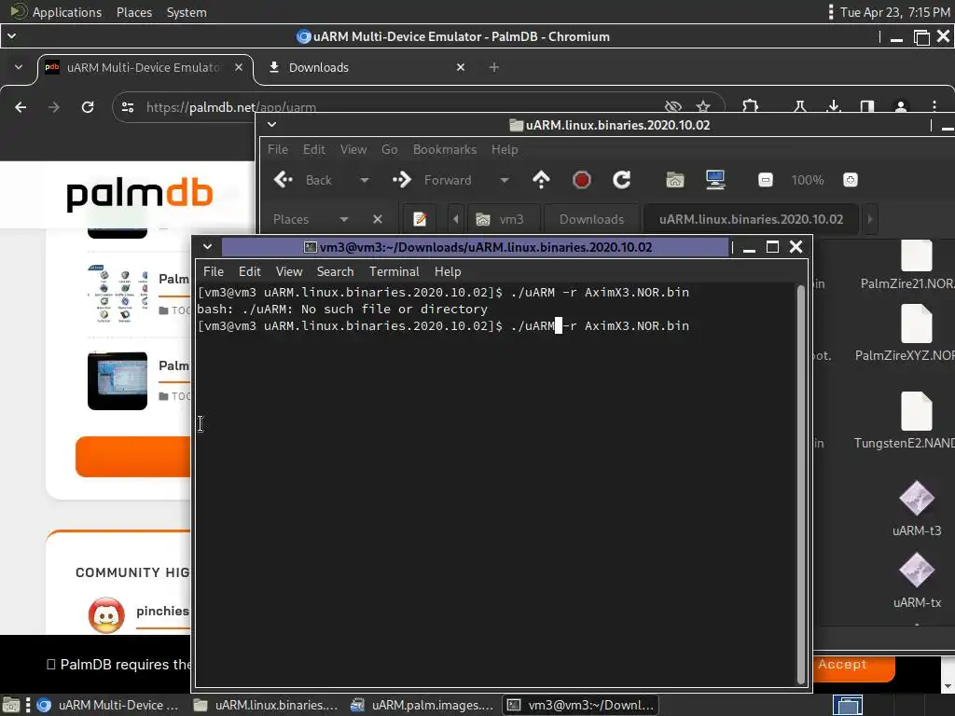The image size is (955, 716).
Task: Open Chromium downloads arrow icon
Action: coord(834,107)
